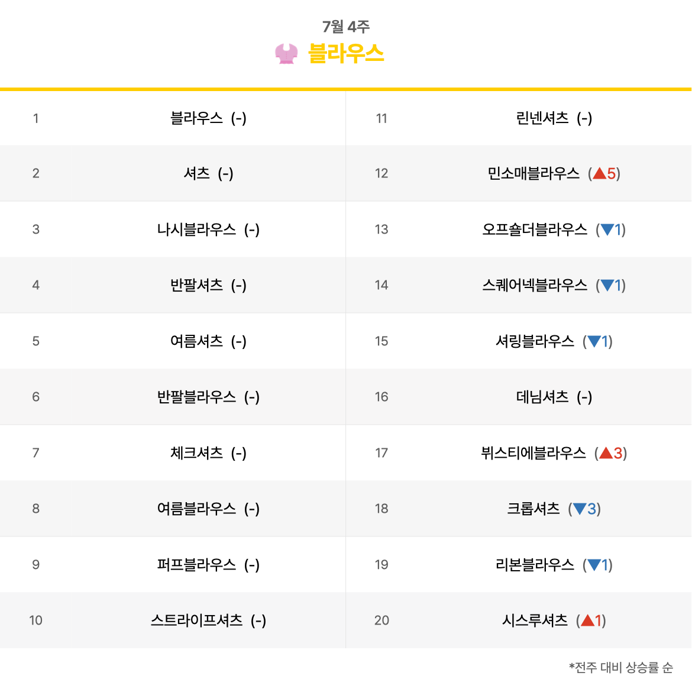
Task: Click the blue down arrow beside 크롭셔츠
Action: coord(580,509)
